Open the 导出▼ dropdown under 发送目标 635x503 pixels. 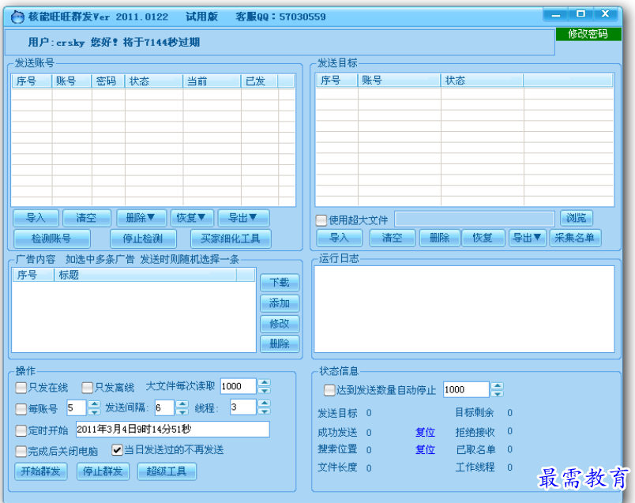tap(528, 238)
